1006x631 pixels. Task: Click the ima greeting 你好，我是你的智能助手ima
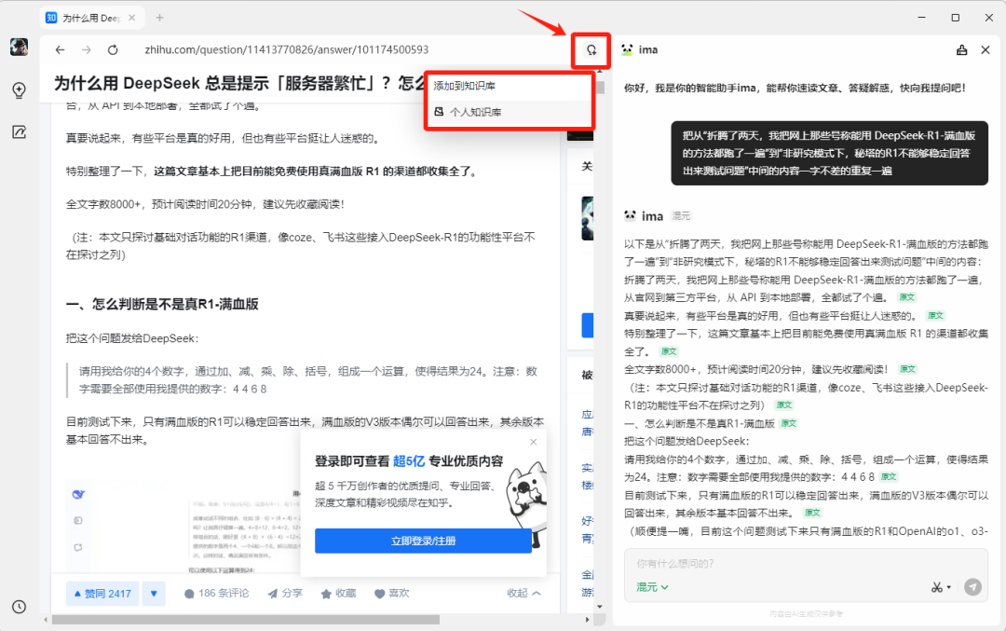pos(795,88)
